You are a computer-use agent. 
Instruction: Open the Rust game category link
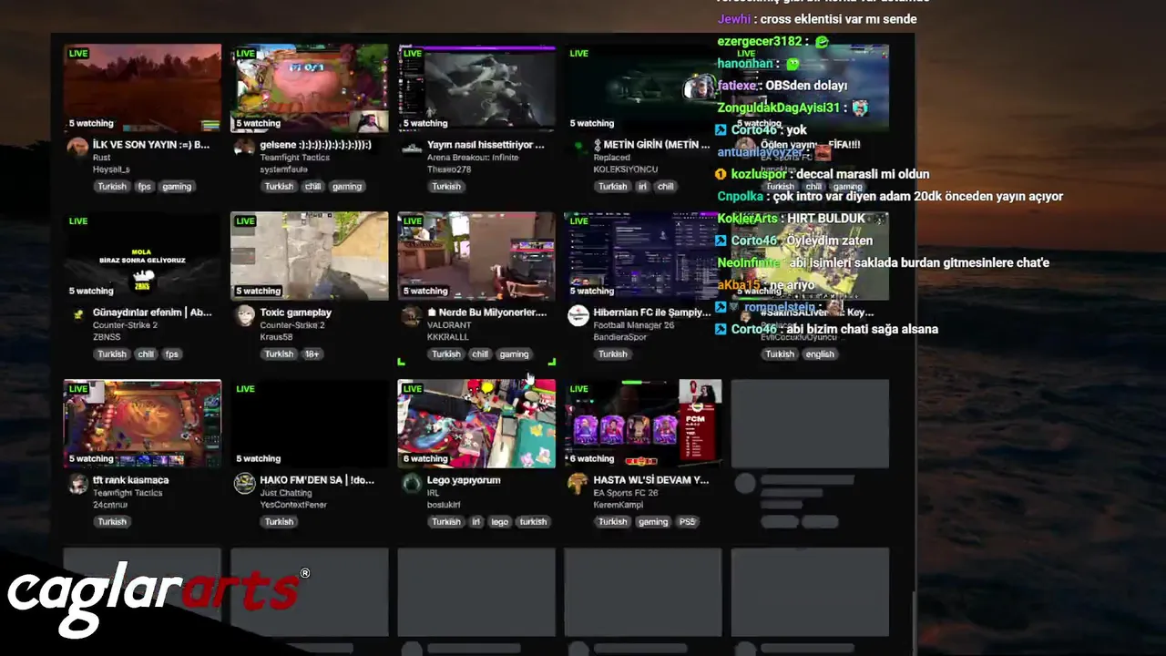[101, 158]
